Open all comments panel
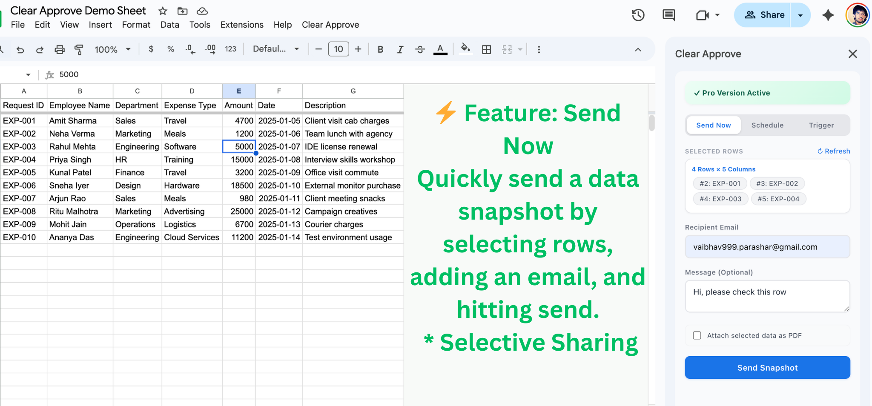This screenshot has height=406, width=872. [x=668, y=14]
